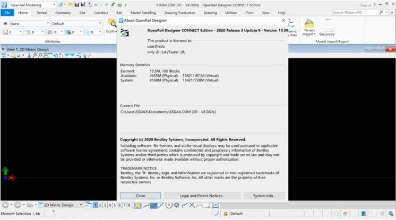Click the lock icon in status bar
The width and height of the screenshot is (396, 220).
[216, 214]
